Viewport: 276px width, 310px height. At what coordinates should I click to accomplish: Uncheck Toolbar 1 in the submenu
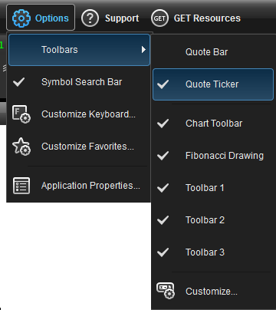pyautogui.click(x=213, y=188)
